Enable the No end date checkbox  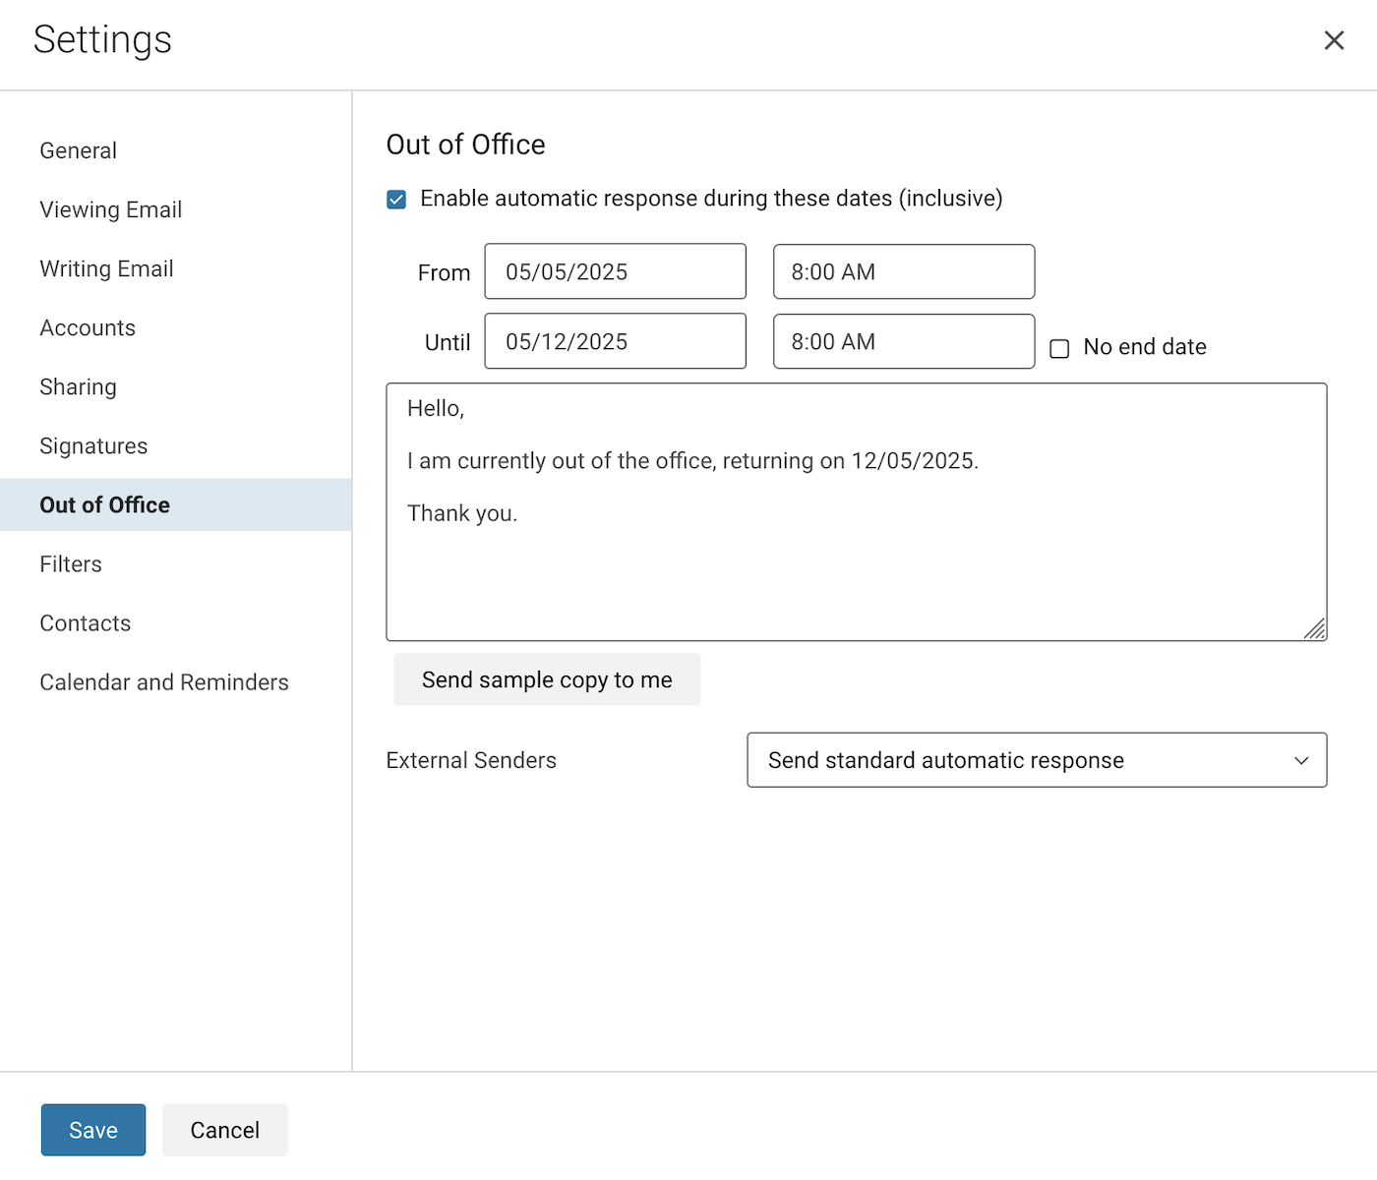tap(1059, 348)
